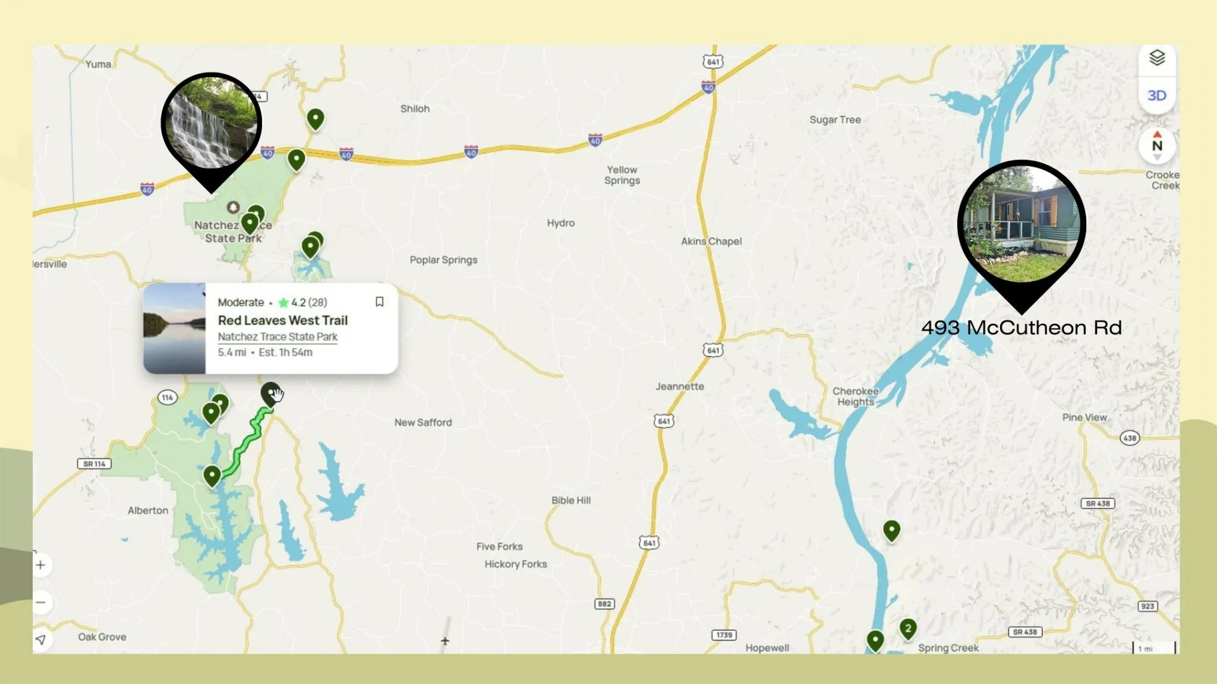This screenshot has height=684, width=1217.
Task: Select the trail pin near route 114
Action: coord(211,413)
